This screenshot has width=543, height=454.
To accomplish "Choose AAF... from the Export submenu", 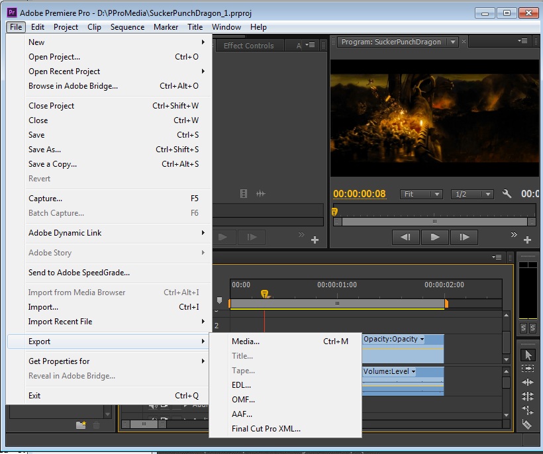I will pos(285,414).
